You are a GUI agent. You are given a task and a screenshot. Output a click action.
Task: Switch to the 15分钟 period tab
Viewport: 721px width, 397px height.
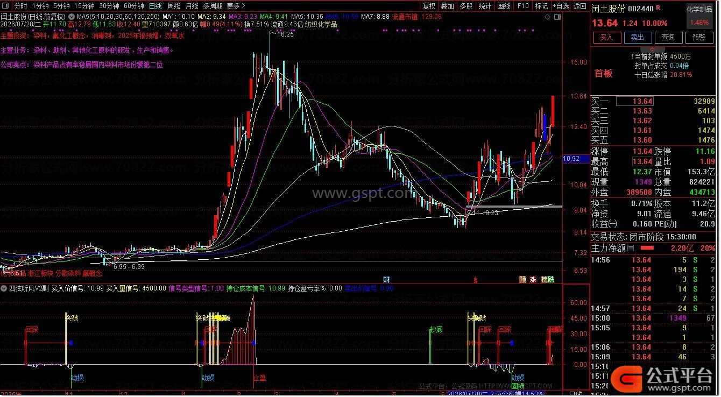coord(84,6)
